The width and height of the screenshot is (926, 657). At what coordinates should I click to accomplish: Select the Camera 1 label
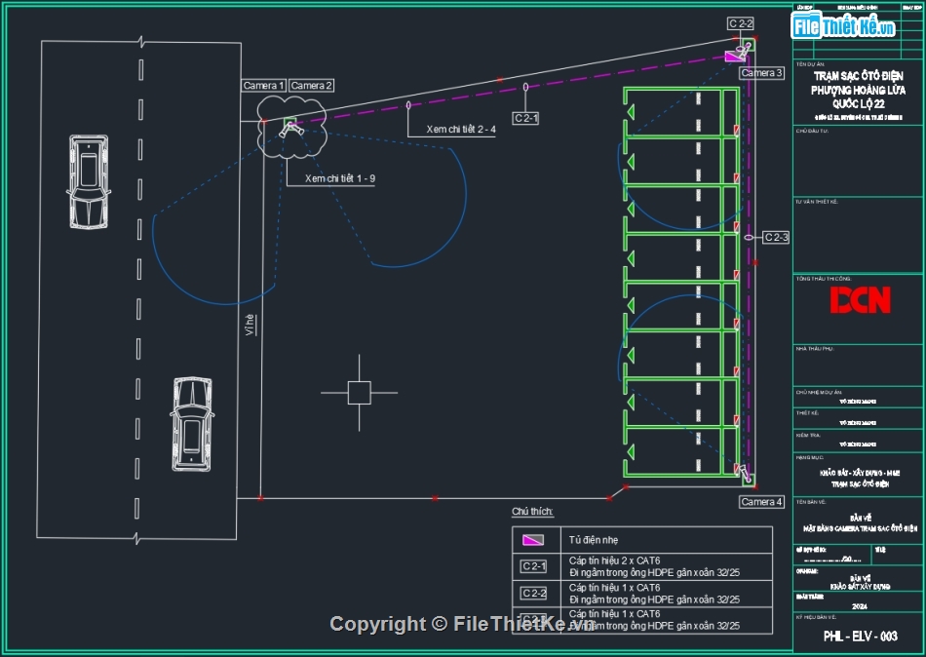click(x=264, y=86)
